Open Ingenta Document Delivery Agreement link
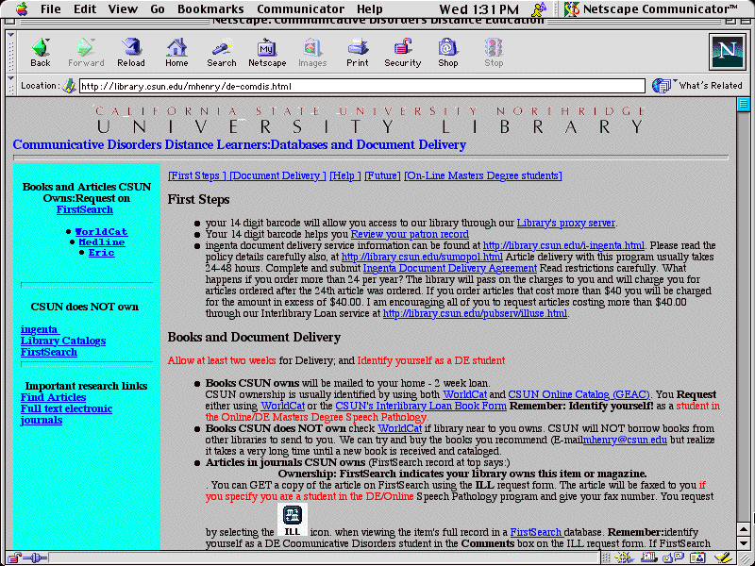755x566 pixels. pyautogui.click(x=450, y=268)
